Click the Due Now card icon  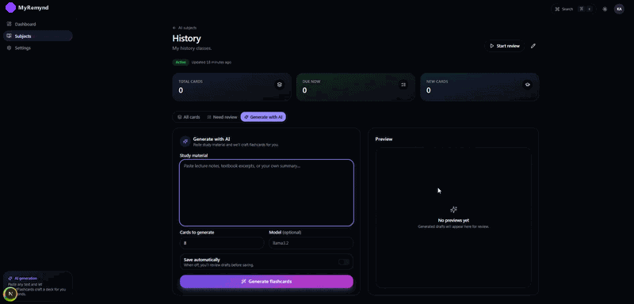(403, 85)
